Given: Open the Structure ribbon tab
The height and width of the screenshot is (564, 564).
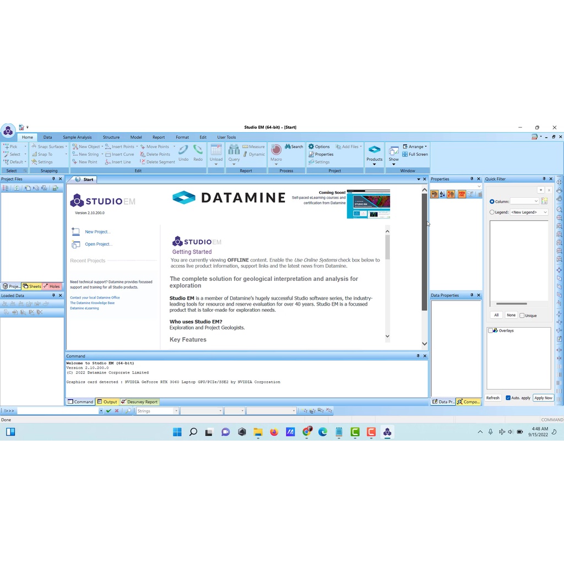Looking at the screenshot, I should (111, 137).
